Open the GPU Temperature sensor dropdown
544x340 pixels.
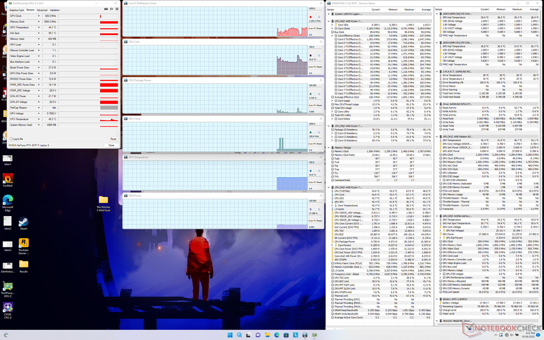(39, 27)
